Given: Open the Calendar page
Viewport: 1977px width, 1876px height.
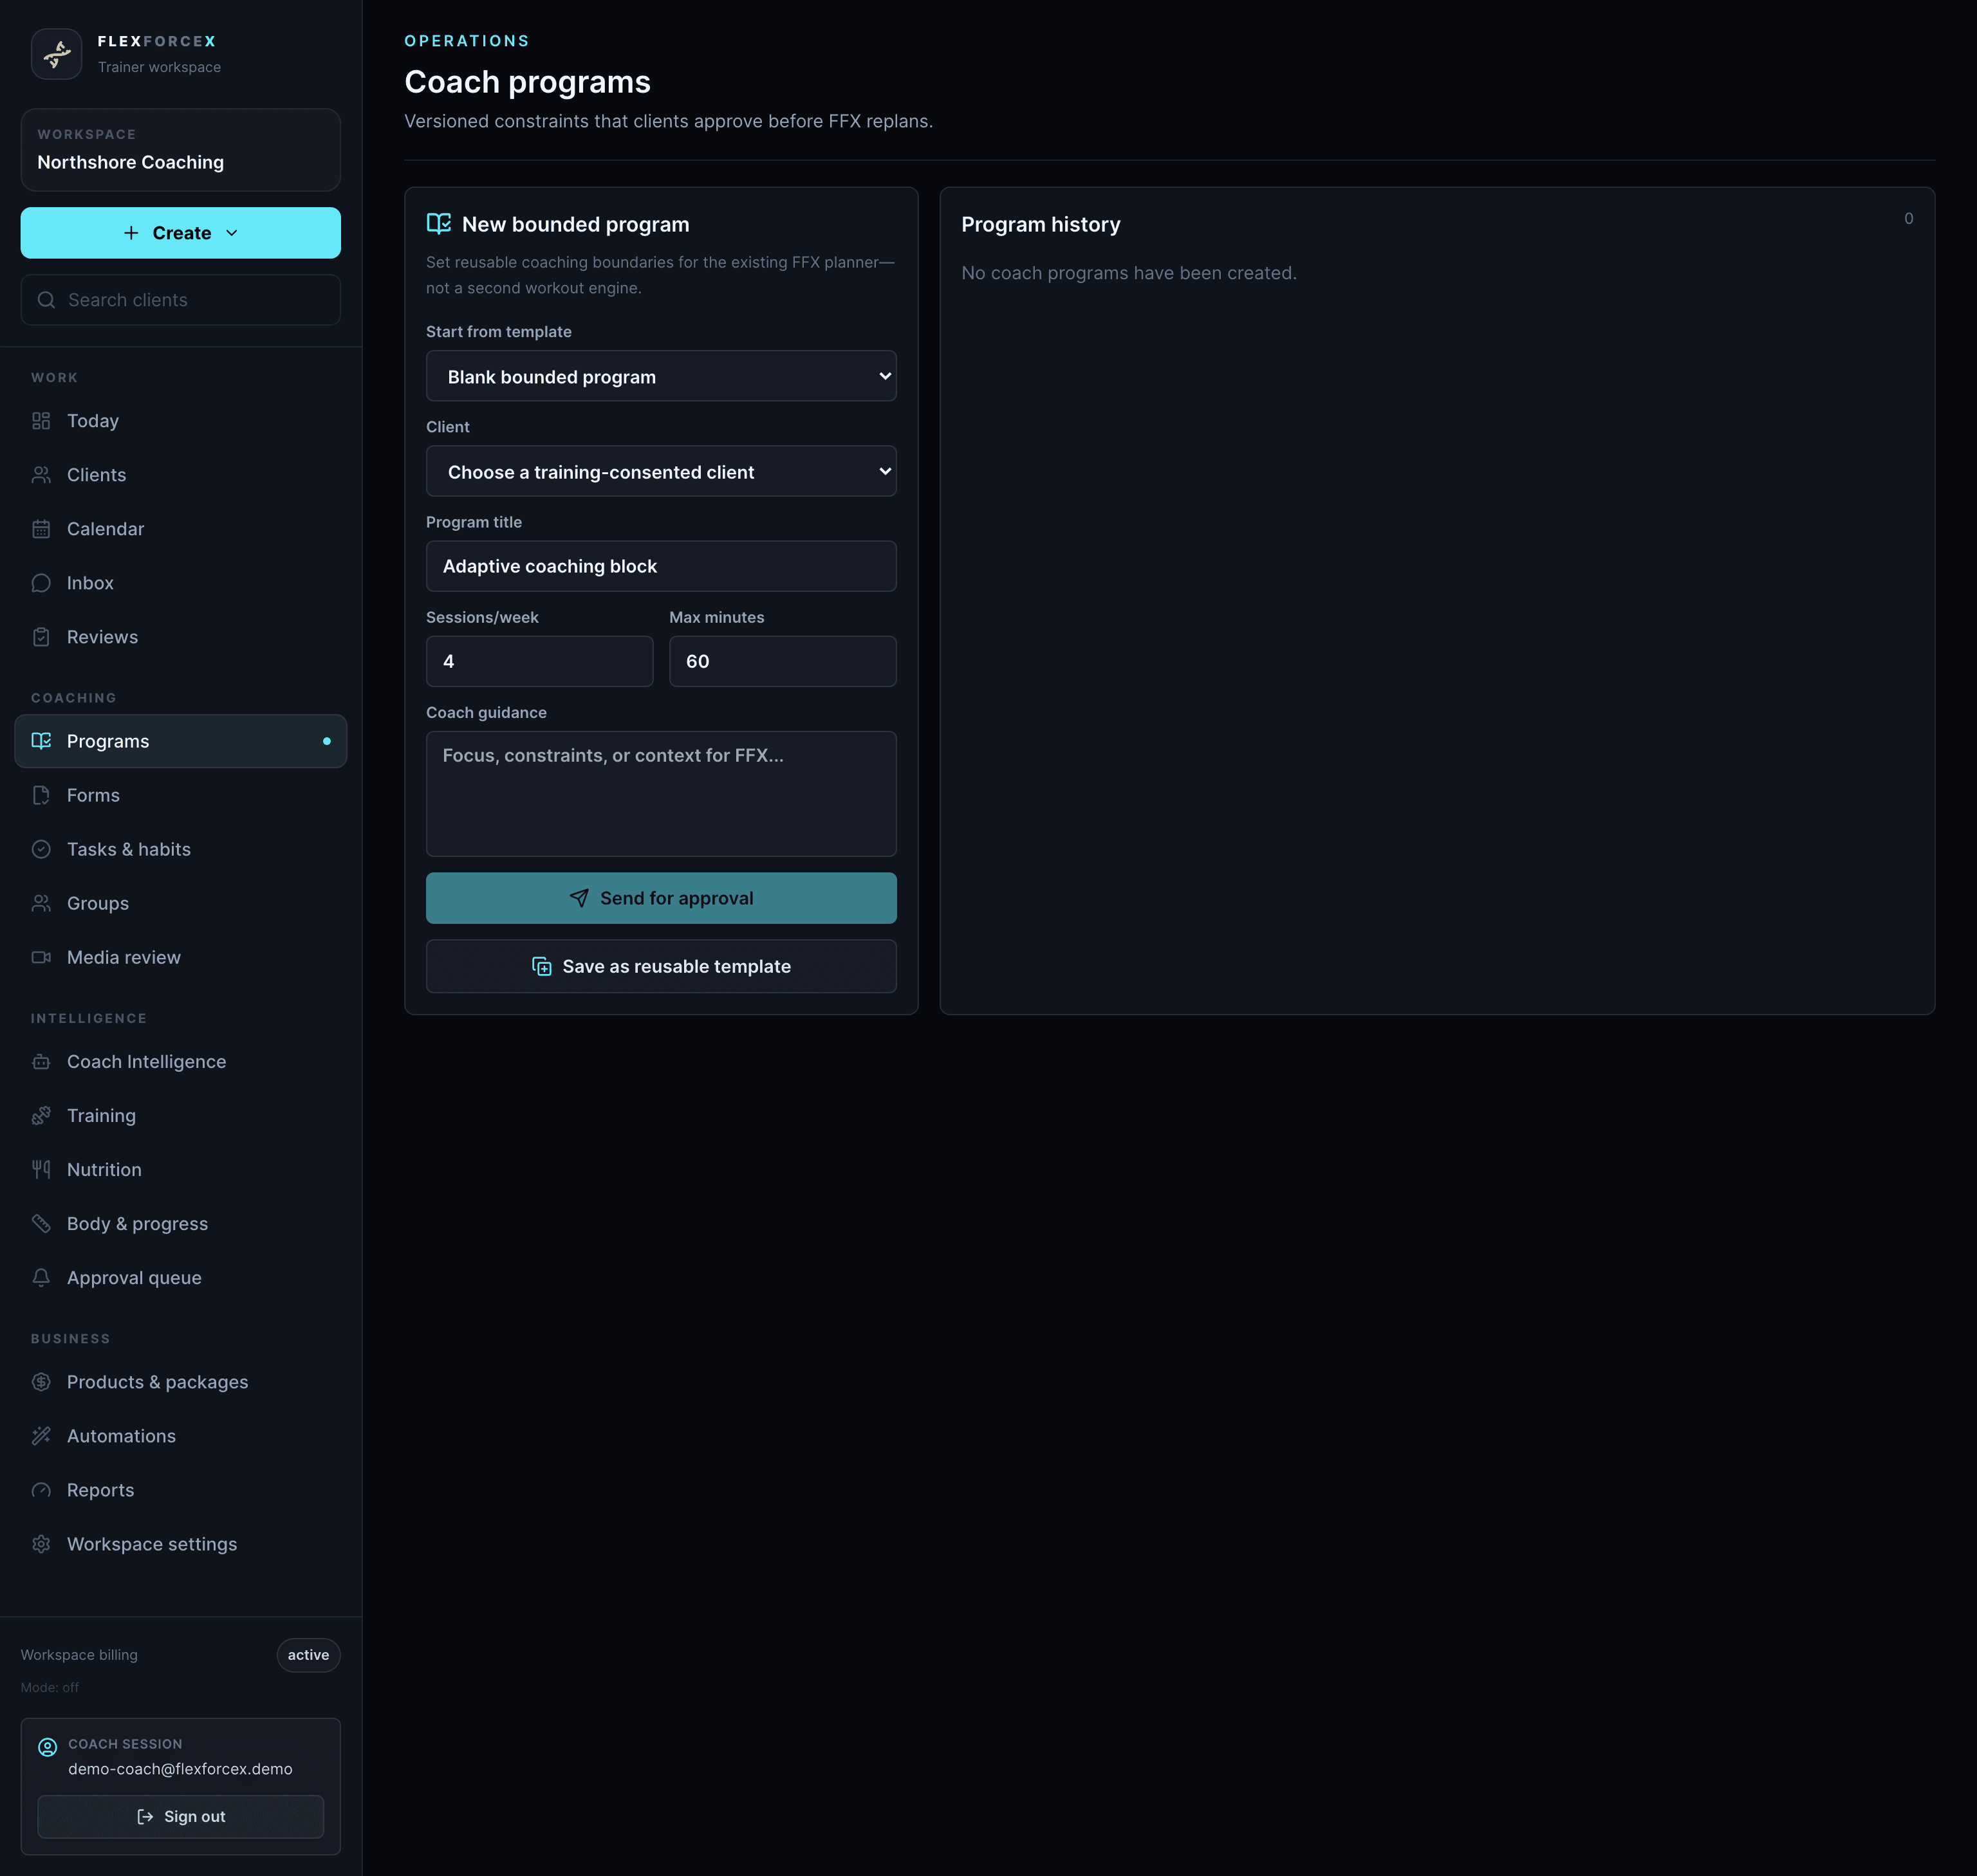Looking at the screenshot, I should pyautogui.click(x=180, y=529).
